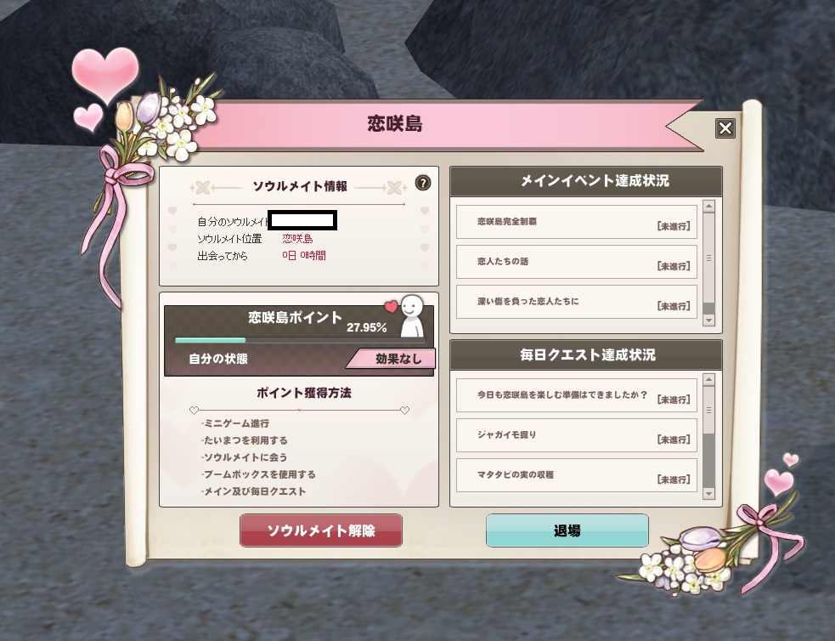Click daily quest list scroll down arrow

[x=708, y=493]
